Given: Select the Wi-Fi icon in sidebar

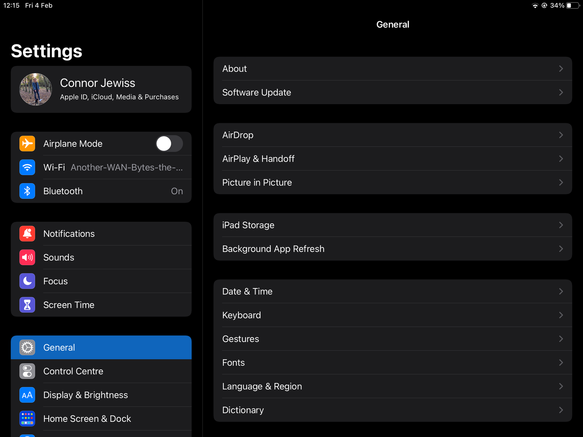Looking at the screenshot, I should pyautogui.click(x=27, y=167).
